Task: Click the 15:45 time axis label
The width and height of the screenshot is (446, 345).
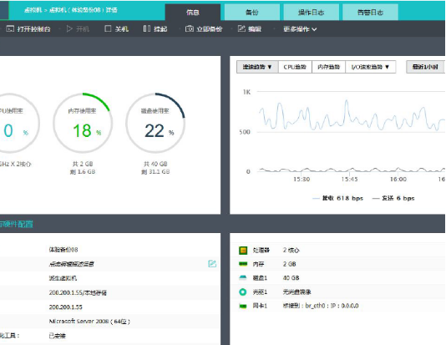Action: point(350,180)
